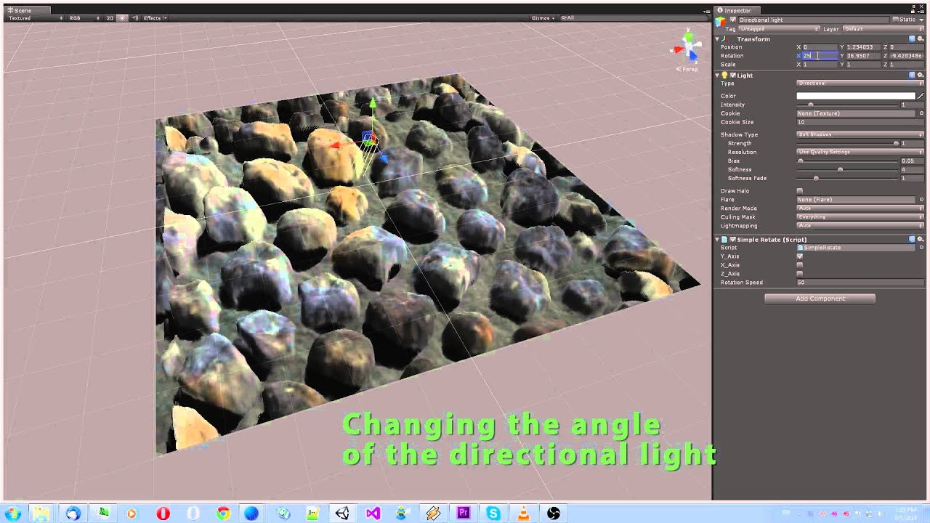Open the Gizmos menu
The image size is (930, 523).
click(x=542, y=17)
